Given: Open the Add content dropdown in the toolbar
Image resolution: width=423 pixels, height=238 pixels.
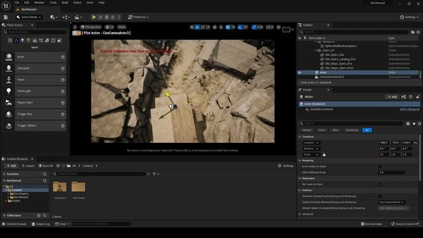Looking at the screenshot, I should coord(54,17).
